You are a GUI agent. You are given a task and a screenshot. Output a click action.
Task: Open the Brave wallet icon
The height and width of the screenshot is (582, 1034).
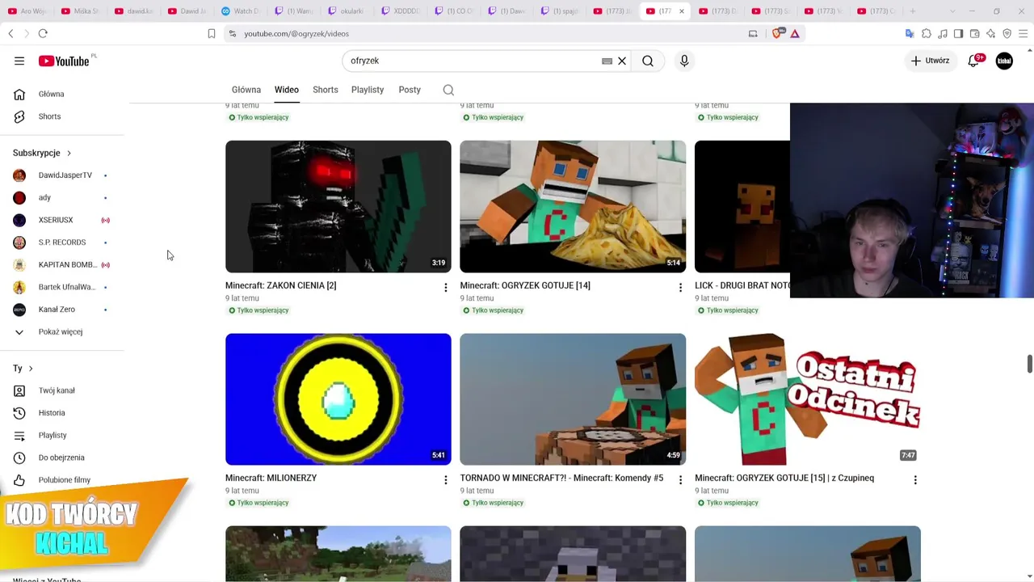pos(974,33)
